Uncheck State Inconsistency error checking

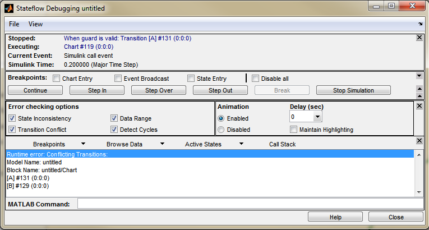click(12, 118)
